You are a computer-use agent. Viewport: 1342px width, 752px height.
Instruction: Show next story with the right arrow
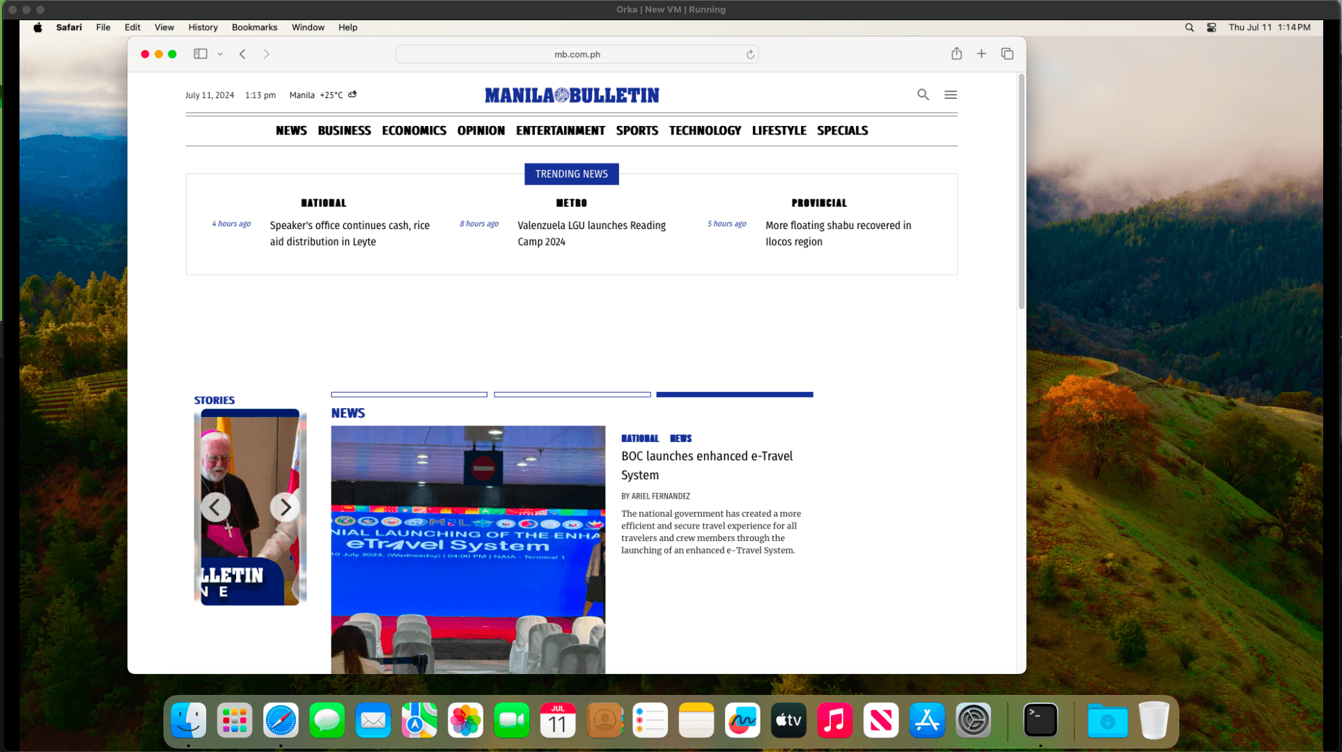point(284,507)
